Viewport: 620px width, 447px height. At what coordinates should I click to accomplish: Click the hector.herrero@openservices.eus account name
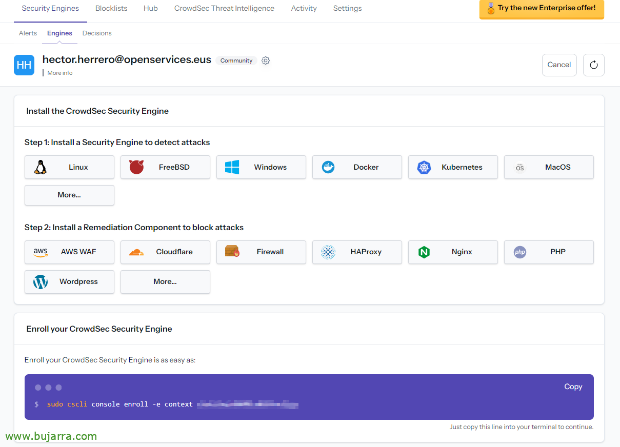127,59
